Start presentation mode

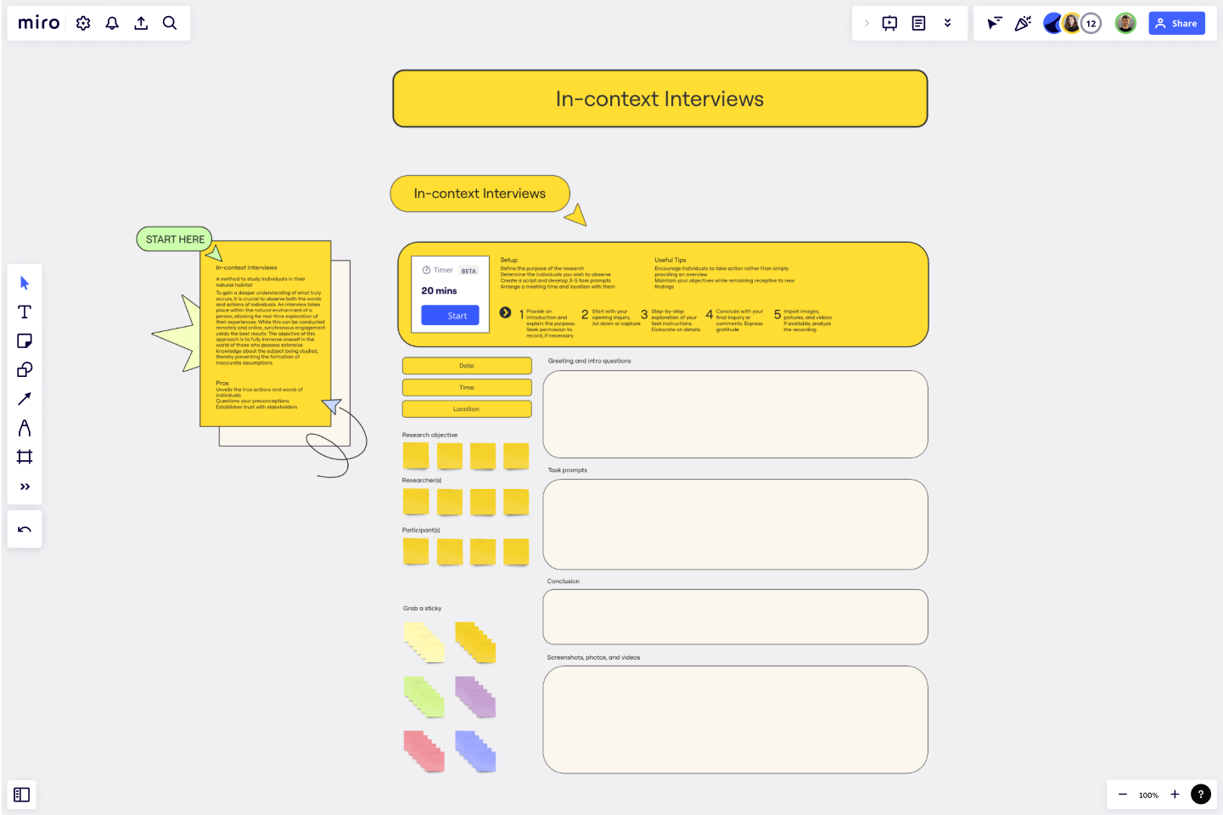pos(889,23)
